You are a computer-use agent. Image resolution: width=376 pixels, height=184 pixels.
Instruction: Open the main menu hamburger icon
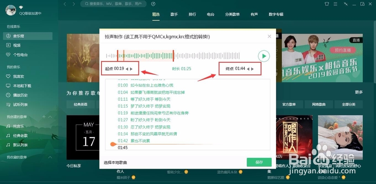335,4
